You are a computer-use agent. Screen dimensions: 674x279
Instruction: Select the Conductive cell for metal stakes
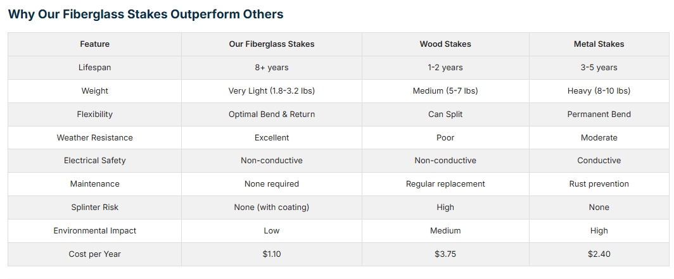(599, 161)
